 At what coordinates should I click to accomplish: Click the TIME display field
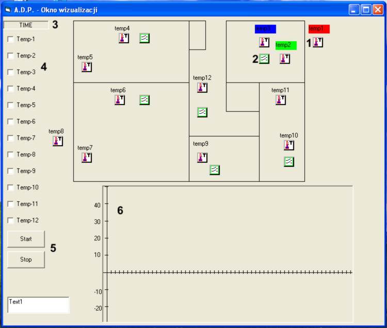click(26, 25)
